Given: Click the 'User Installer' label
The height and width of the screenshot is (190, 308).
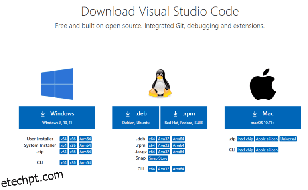Looking at the screenshot, I should 40,139.
